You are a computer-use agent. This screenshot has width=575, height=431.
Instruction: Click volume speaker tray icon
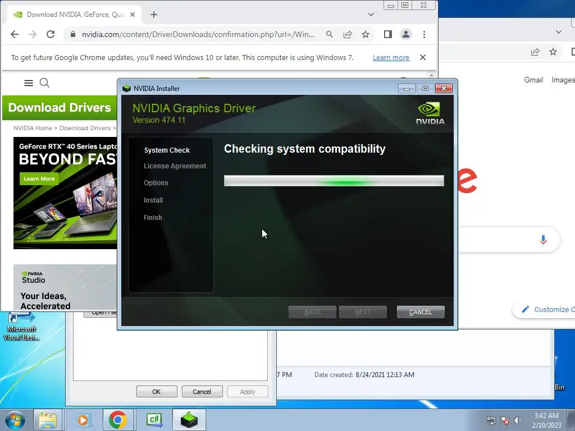pyautogui.click(x=518, y=420)
